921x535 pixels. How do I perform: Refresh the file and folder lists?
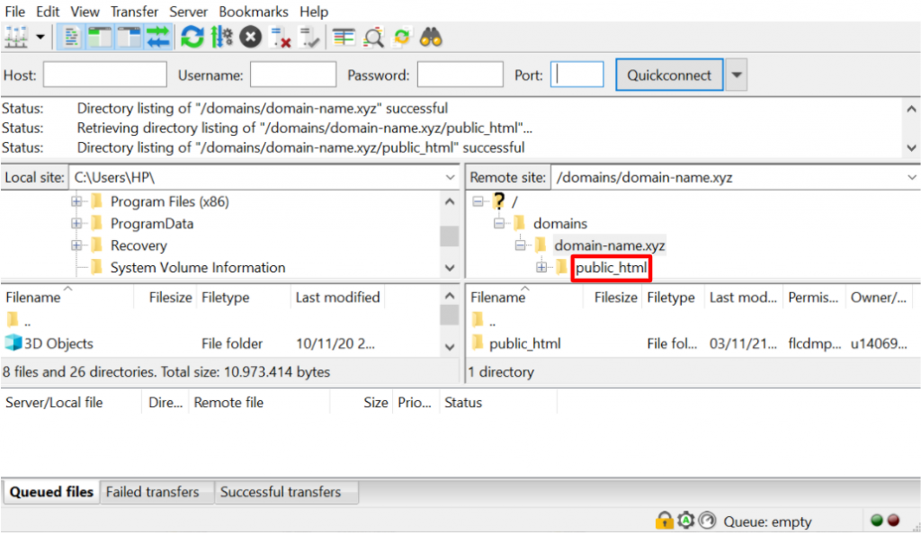coord(192,37)
